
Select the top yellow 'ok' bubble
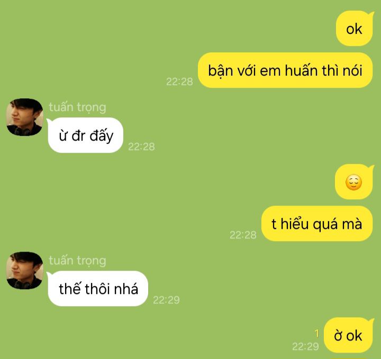pos(355,29)
